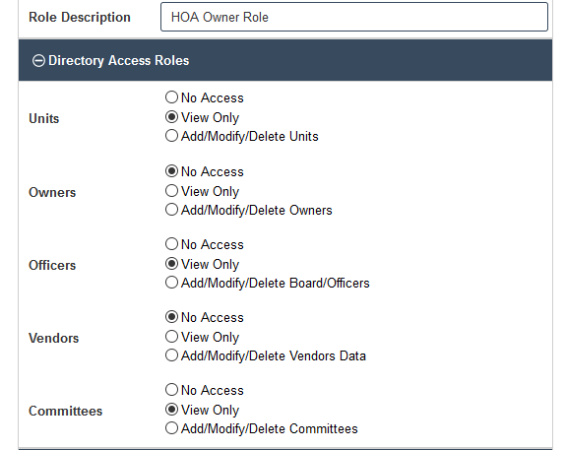565x450 pixels.
Task: Select No Access for Officers
Action: 171,244
